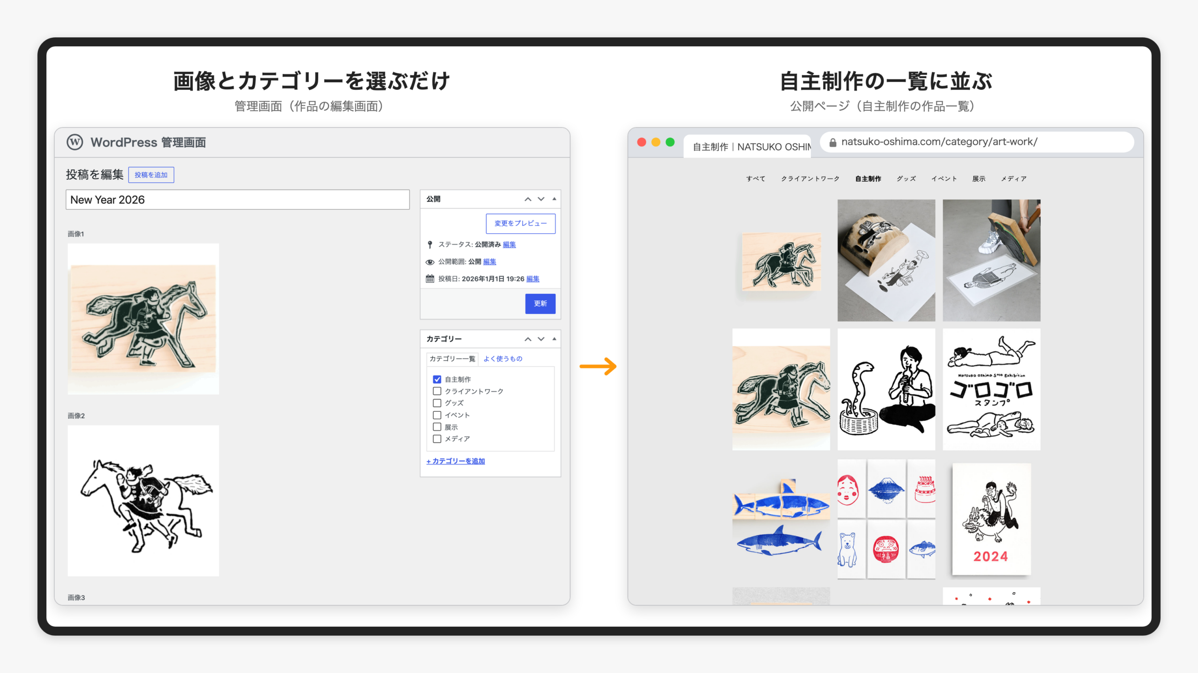Check the グッズ category checkbox
Image resolution: width=1198 pixels, height=673 pixels.
coord(437,403)
